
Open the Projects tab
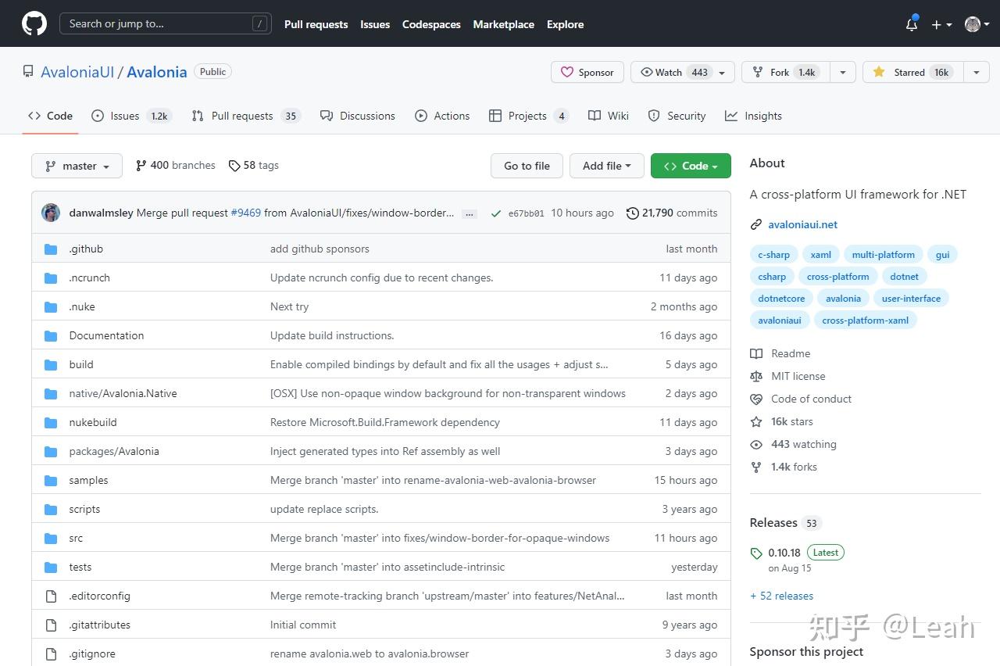pyautogui.click(x=529, y=116)
